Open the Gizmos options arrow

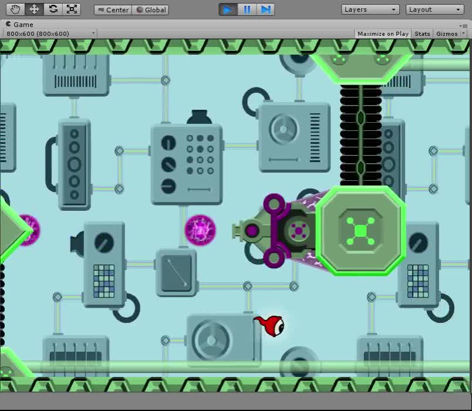point(462,33)
